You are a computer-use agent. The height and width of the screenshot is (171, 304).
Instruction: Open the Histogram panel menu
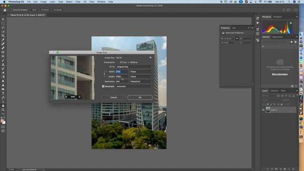tap(297, 17)
